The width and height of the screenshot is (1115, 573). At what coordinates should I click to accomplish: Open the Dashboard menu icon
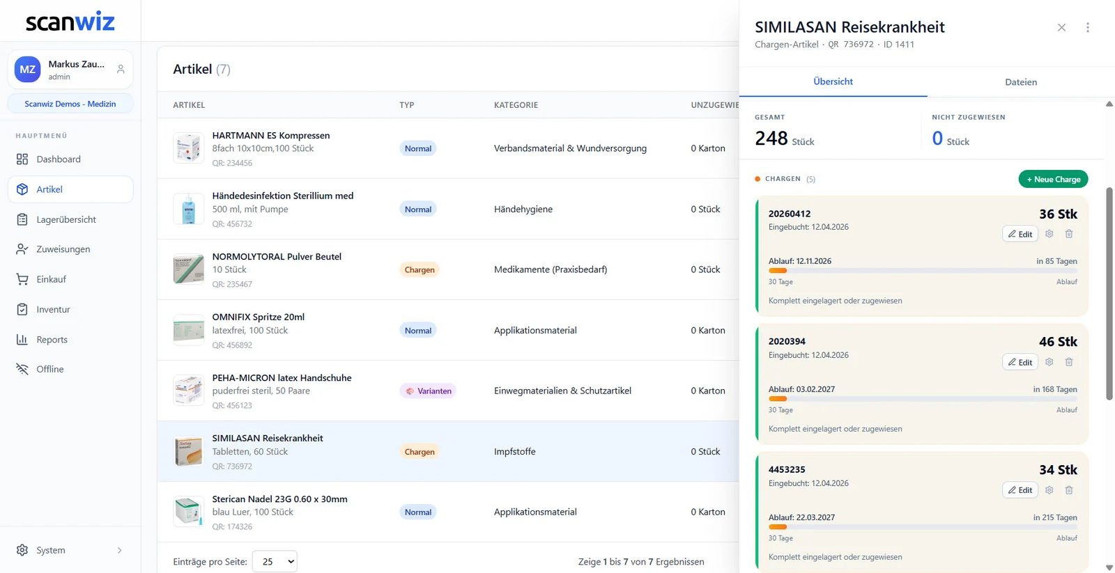[22, 159]
